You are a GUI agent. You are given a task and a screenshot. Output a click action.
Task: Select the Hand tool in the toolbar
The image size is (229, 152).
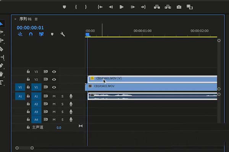click(2, 74)
